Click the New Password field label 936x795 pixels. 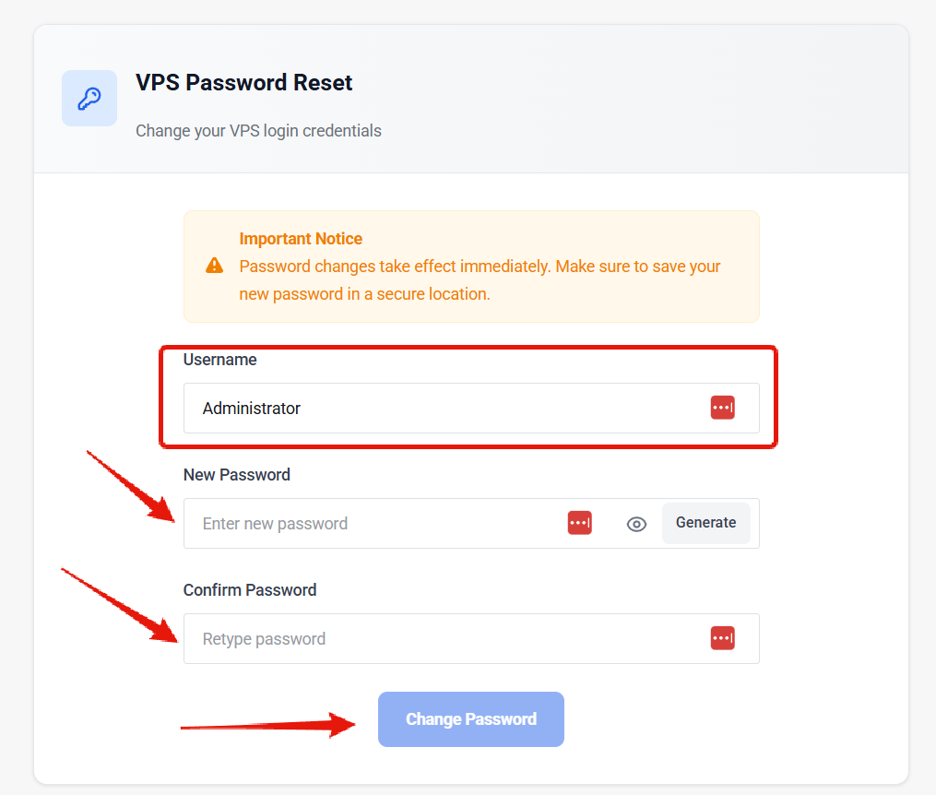pos(235,474)
